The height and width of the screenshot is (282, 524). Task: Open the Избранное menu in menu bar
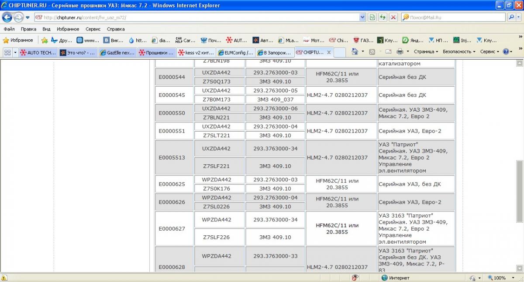(68, 29)
